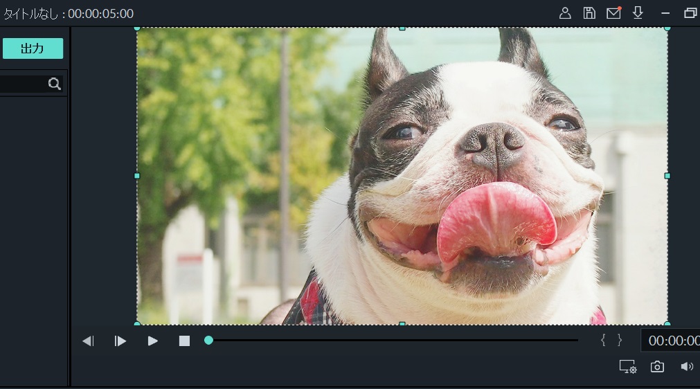Click the top-center resize handle
700x389 pixels.
402,28
